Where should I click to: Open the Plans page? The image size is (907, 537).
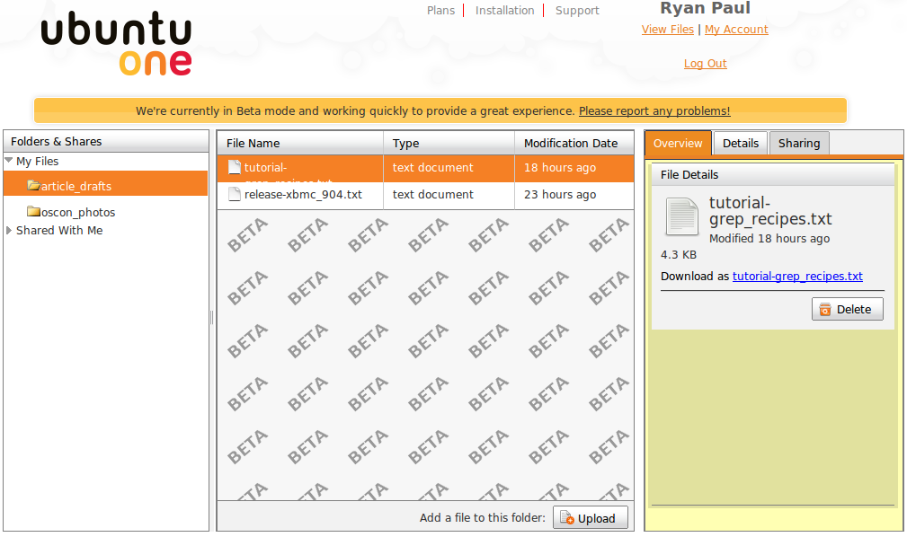440,11
